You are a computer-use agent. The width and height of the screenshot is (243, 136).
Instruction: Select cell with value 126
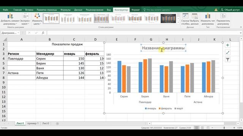coord(74,73)
